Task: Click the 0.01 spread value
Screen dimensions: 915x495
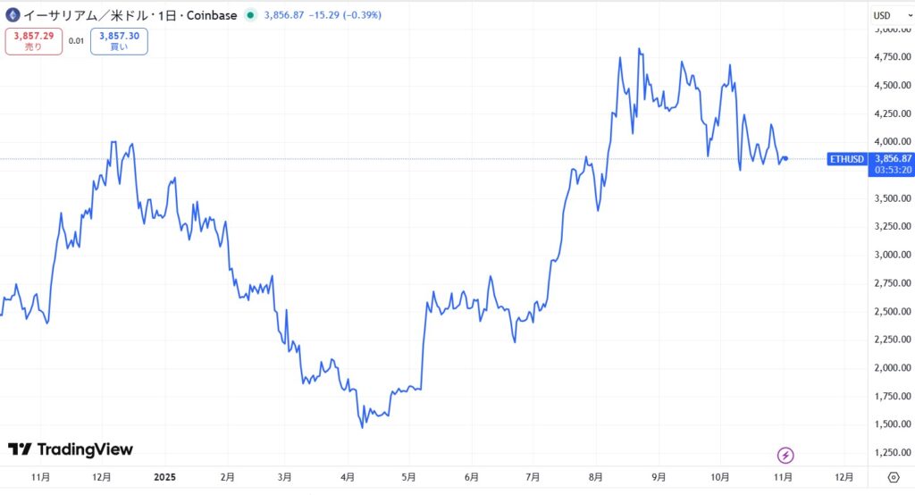Action: coord(76,41)
